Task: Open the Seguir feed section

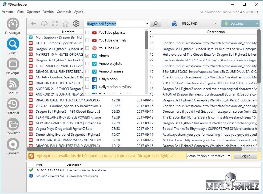Action: tap(13, 86)
